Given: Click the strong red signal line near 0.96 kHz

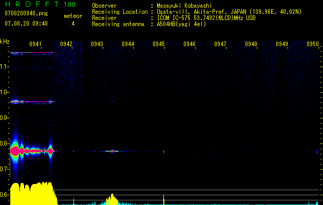Looking at the screenshot, I should tap(32, 101).
